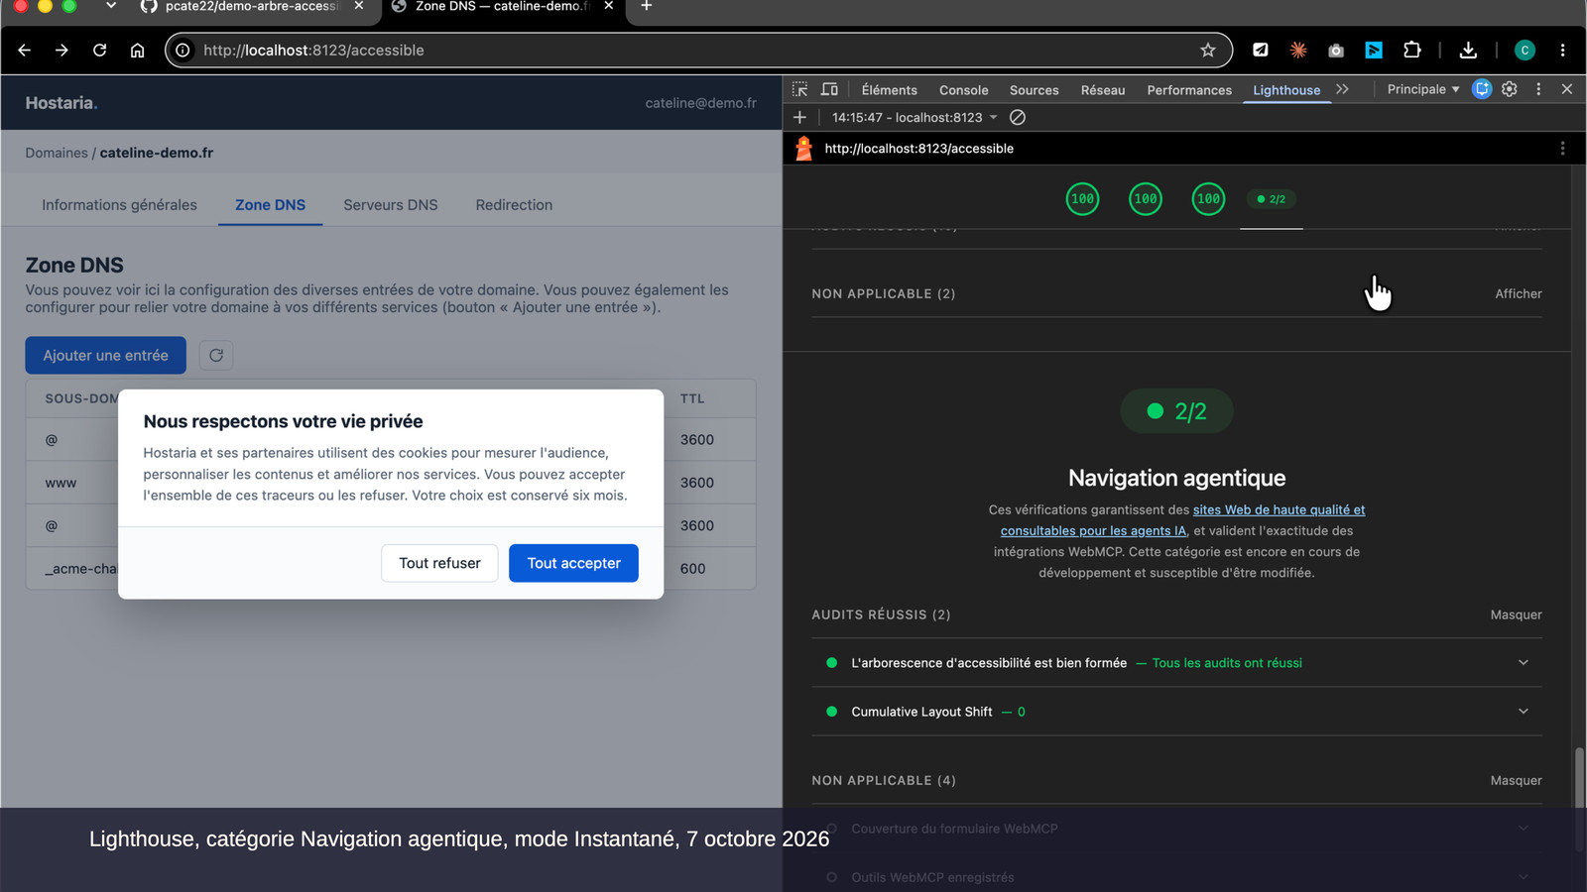
Task: Open the Domaines breadcrumb link
Action: (x=57, y=153)
